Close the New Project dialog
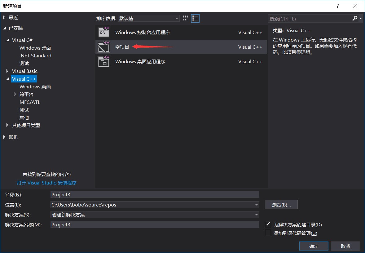 click(x=355, y=6)
